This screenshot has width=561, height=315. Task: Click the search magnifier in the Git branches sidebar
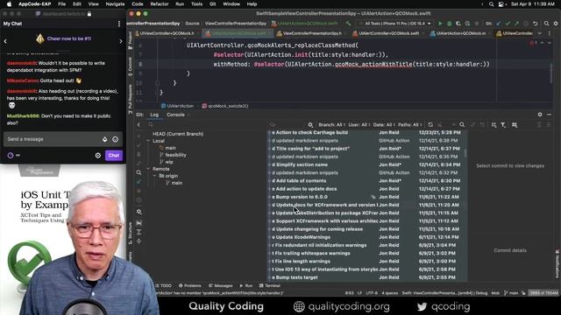click(x=138, y=173)
